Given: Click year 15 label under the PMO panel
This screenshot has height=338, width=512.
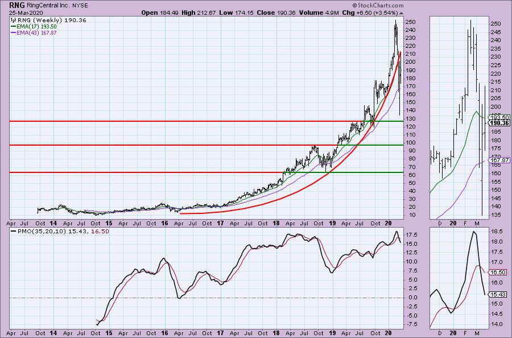Looking at the screenshot, I should [109, 333].
